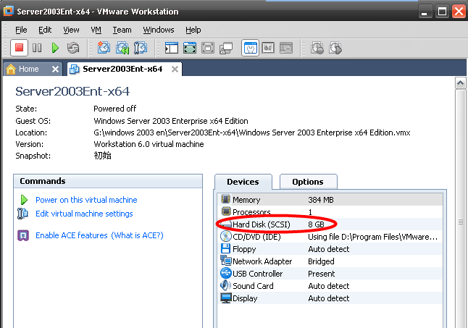Image resolution: width=468 pixels, height=328 pixels.
Task: Toggle the sidebar view toolbar icon
Action: [172, 48]
